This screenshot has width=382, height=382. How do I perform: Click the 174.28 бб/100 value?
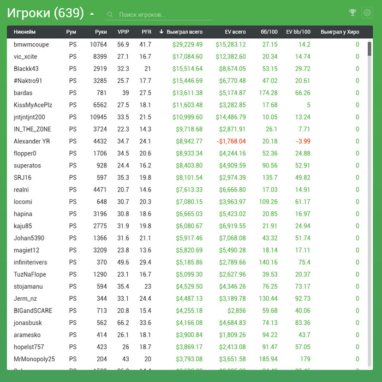268,93
